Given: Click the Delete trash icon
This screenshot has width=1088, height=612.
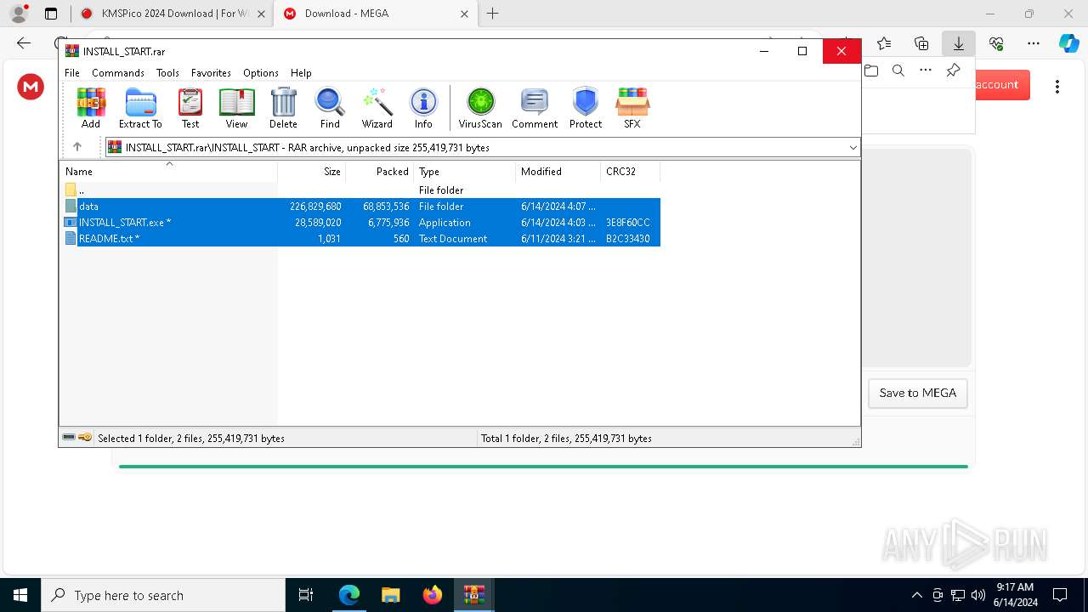Looking at the screenshot, I should click(283, 108).
